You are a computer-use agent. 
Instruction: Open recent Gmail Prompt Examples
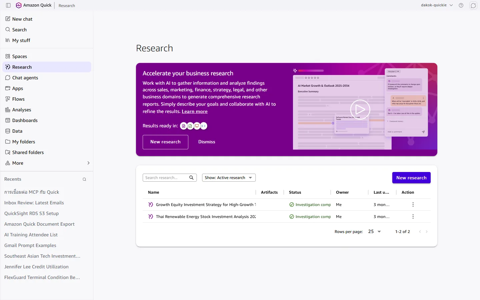pyautogui.click(x=30, y=245)
